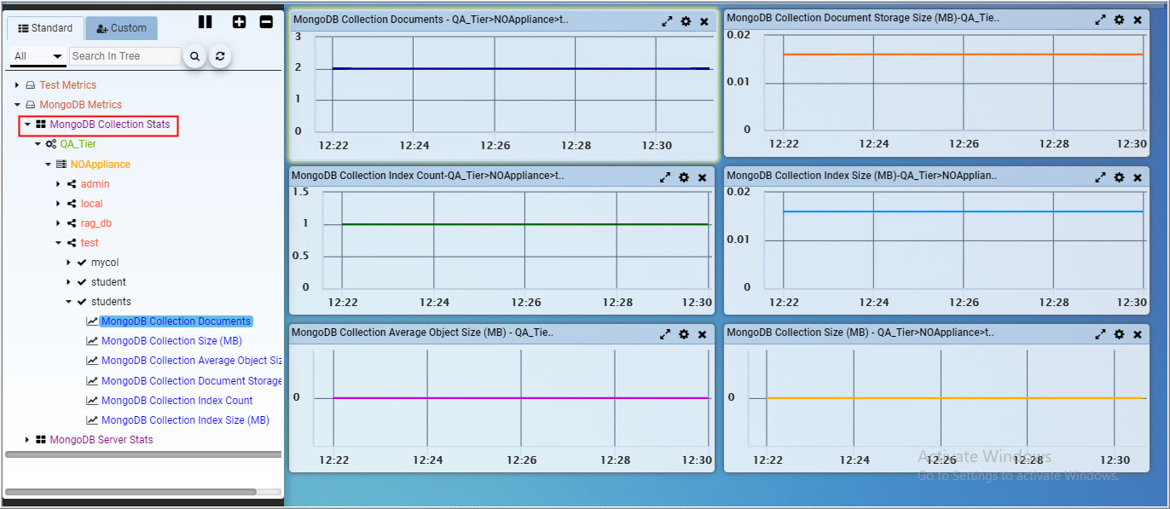Screen dimensions: 1170x509
Task: Open MongoDB Collection Index Count metric
Action: pyautogui.click(x=177, y=401)
